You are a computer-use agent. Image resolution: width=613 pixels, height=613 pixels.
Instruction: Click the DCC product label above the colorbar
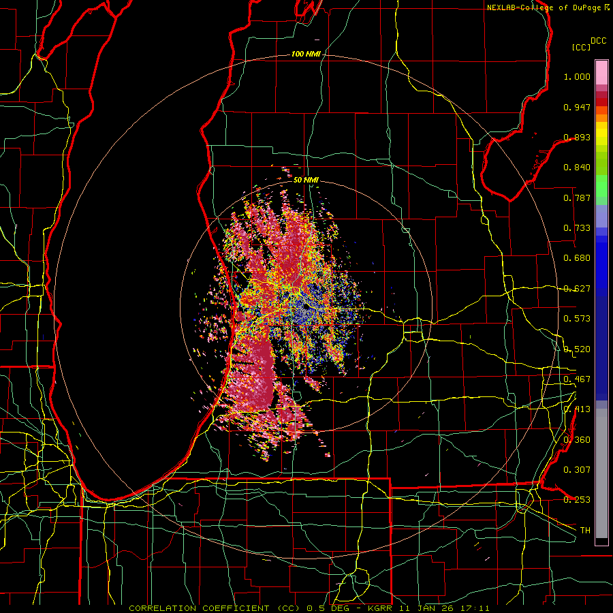598,41
